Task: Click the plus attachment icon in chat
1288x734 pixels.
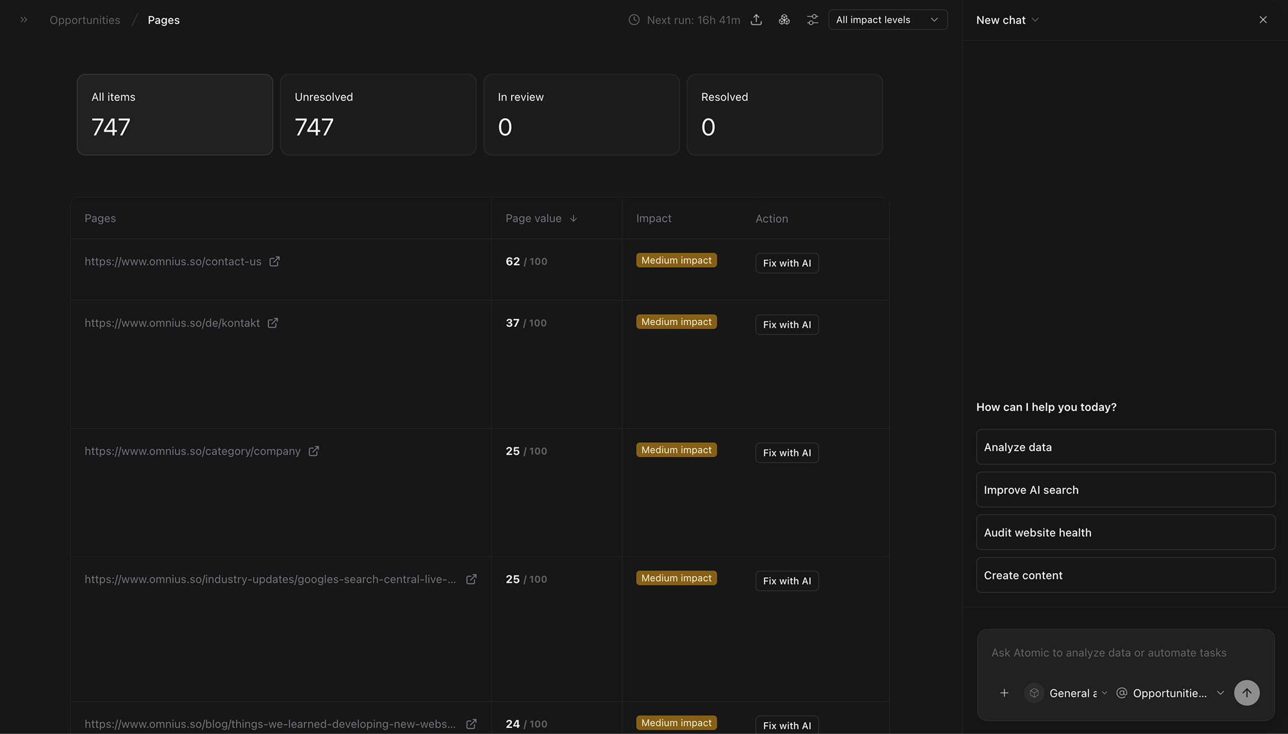Action: [1004, 693]
